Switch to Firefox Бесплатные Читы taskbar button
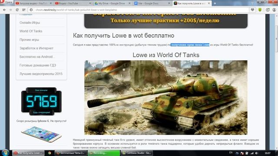Viewport: 278px width, 156px height. pos(71,153)
